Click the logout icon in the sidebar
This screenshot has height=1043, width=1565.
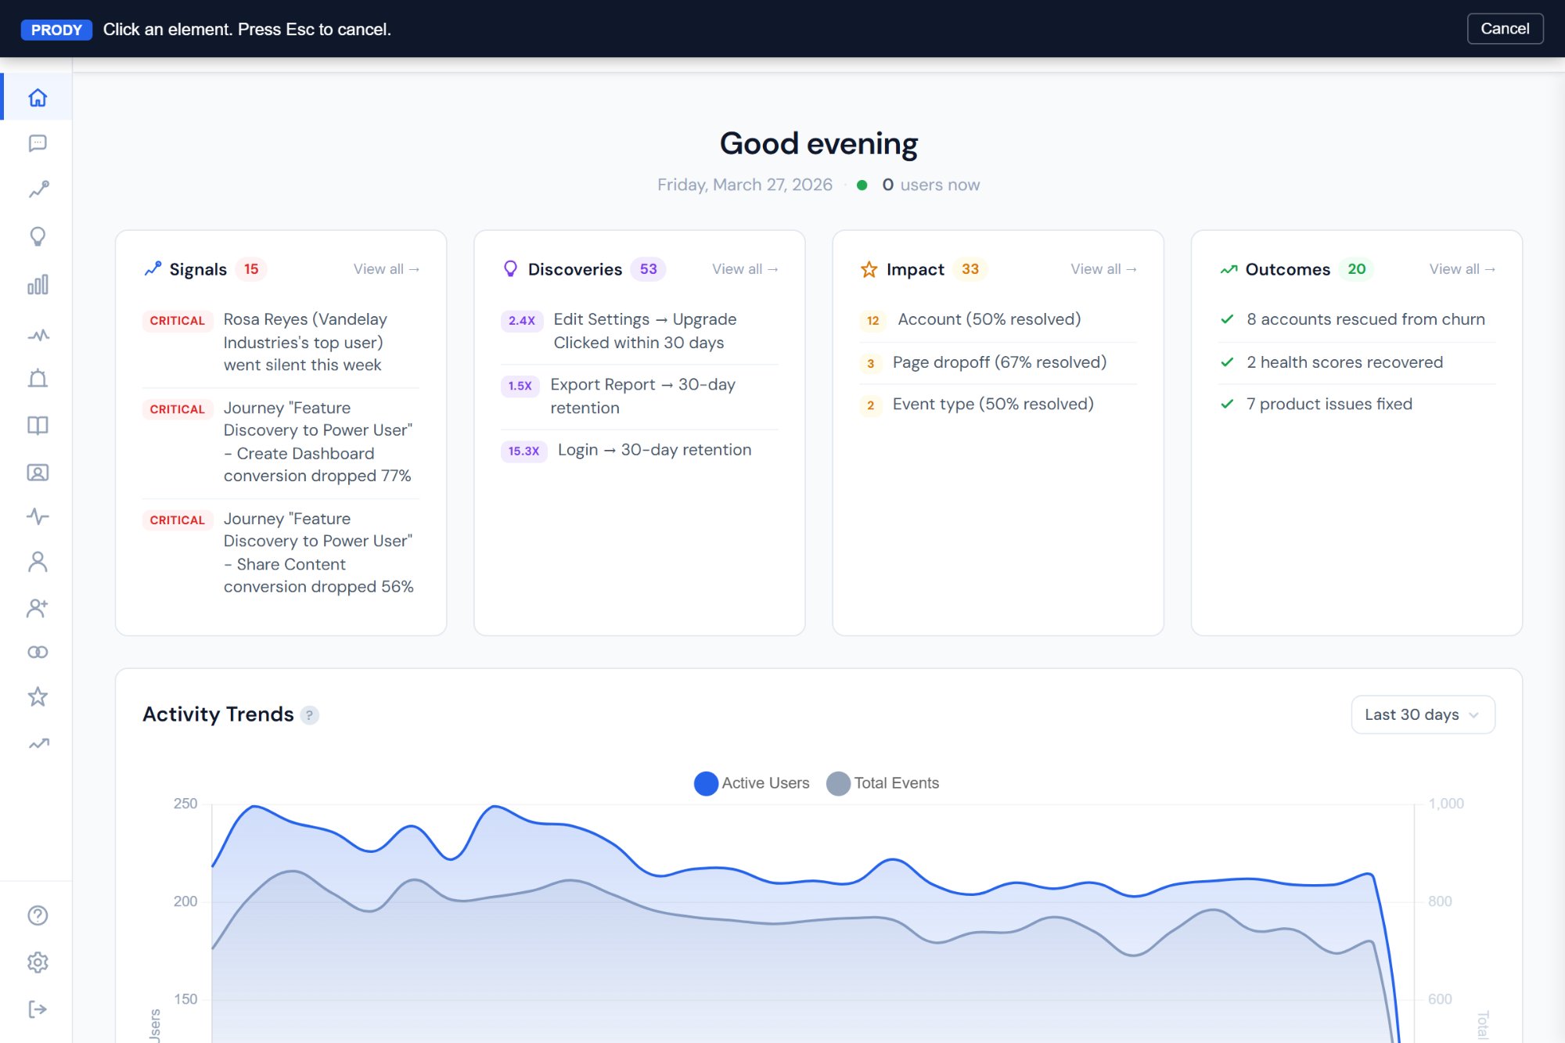(x=38, y=1009)
